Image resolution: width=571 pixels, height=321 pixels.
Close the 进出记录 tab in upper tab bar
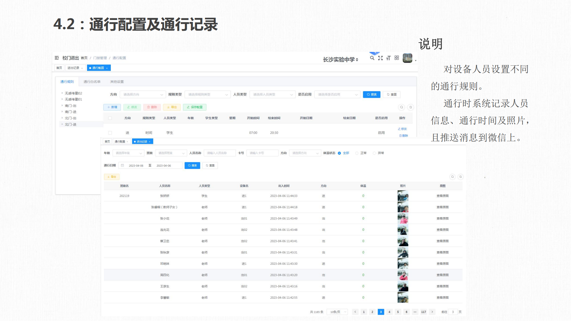82,68
